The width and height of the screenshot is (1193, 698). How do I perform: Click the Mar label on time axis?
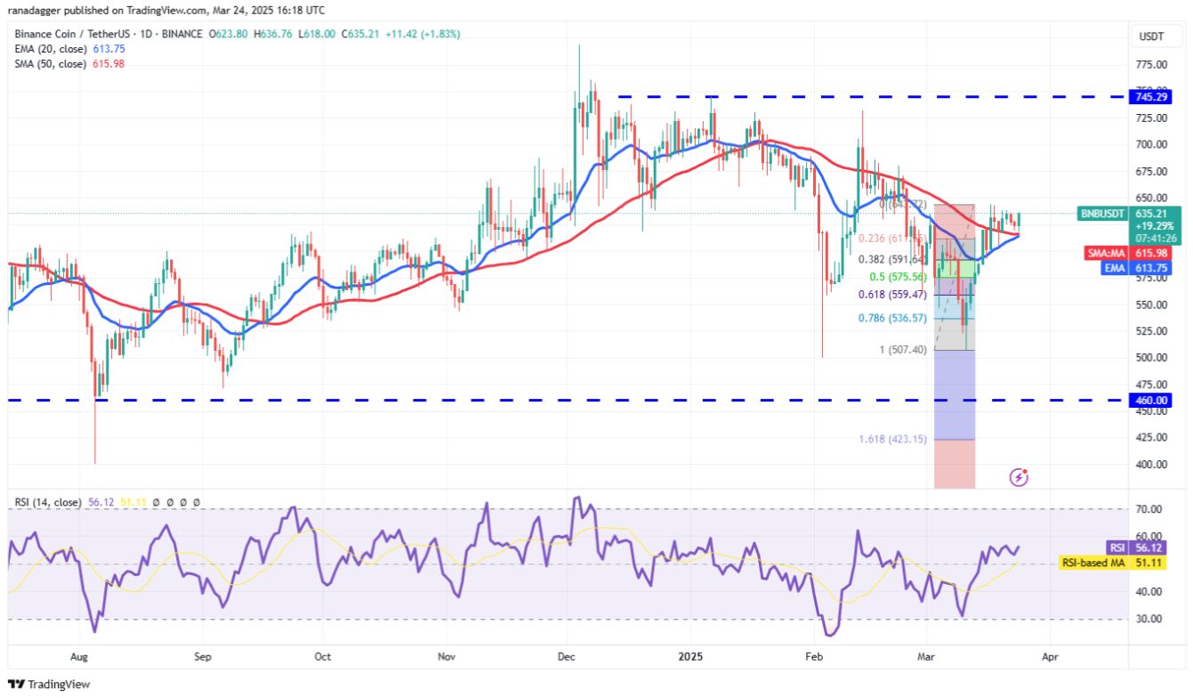click(x=926, y=656)
